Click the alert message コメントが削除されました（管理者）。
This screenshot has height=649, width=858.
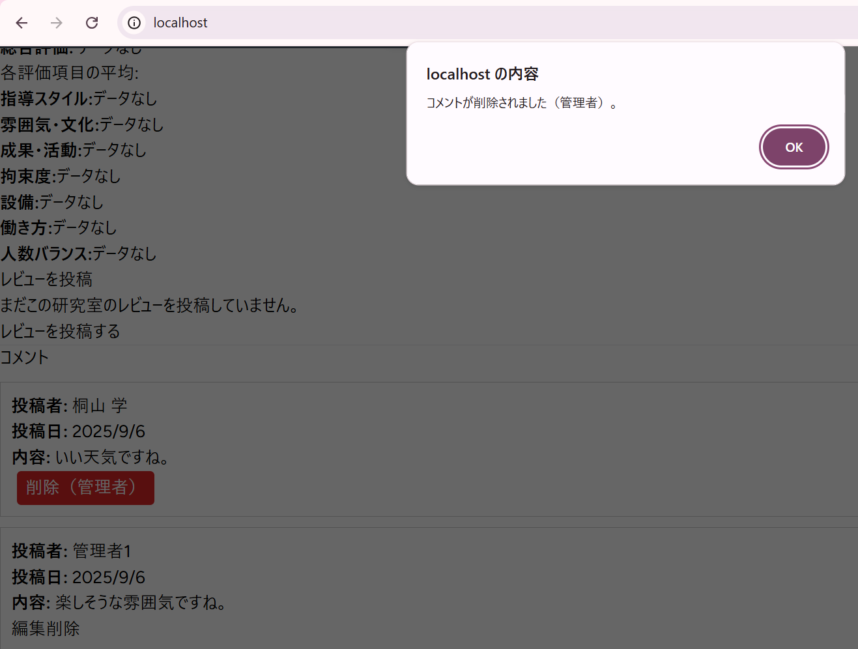pyautogui.click(x=522, y=103)
